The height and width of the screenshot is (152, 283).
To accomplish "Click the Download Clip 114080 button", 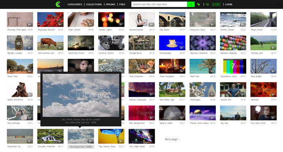I will click(81, 147).
